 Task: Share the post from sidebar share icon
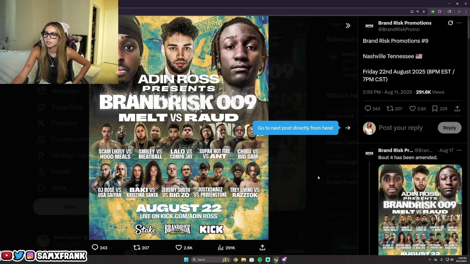point(457,109)
